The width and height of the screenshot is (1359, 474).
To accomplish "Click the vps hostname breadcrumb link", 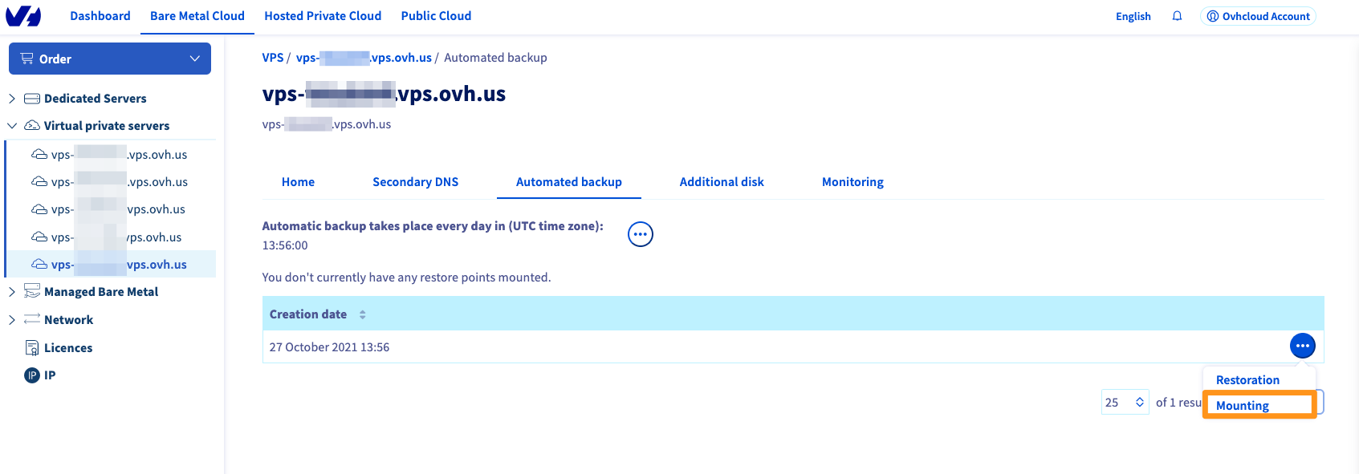I will click(364, 58).
